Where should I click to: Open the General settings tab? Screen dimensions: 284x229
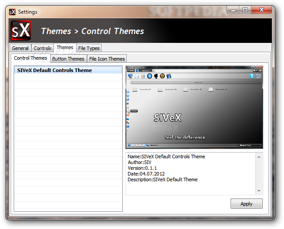tap(20, 48)
